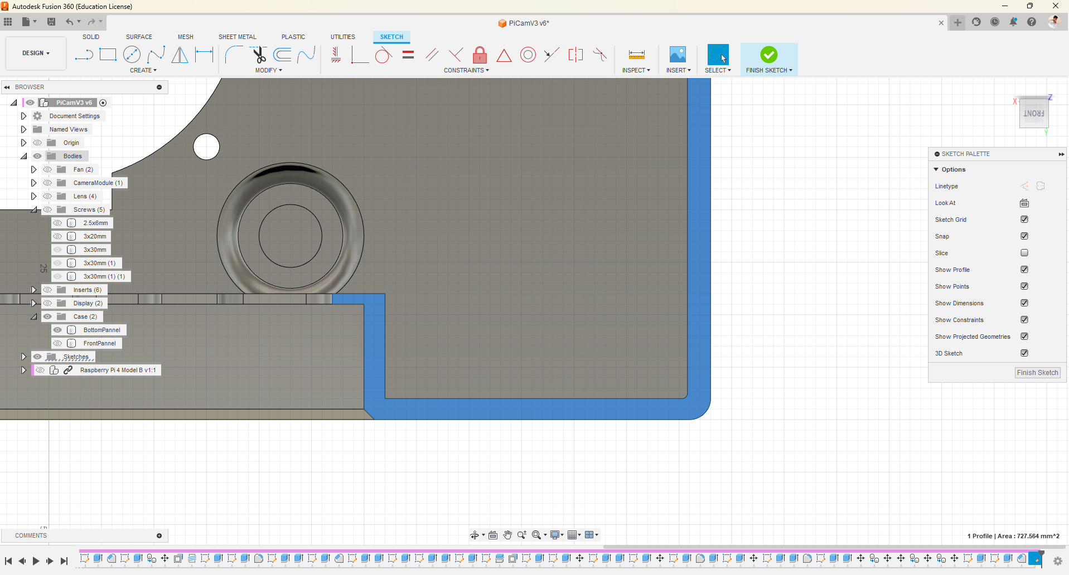Switch to the SOLID tab
Image resolution: width=1069 pixels, height=575 pixels.
coord(91,37)
